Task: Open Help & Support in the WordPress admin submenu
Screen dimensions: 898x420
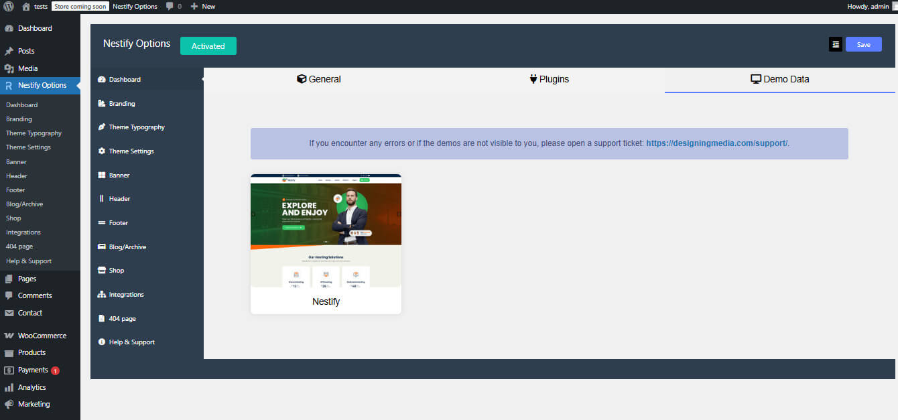Action: (x=29, y=261)
